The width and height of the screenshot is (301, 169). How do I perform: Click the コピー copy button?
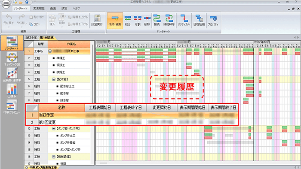coord(35,24)
